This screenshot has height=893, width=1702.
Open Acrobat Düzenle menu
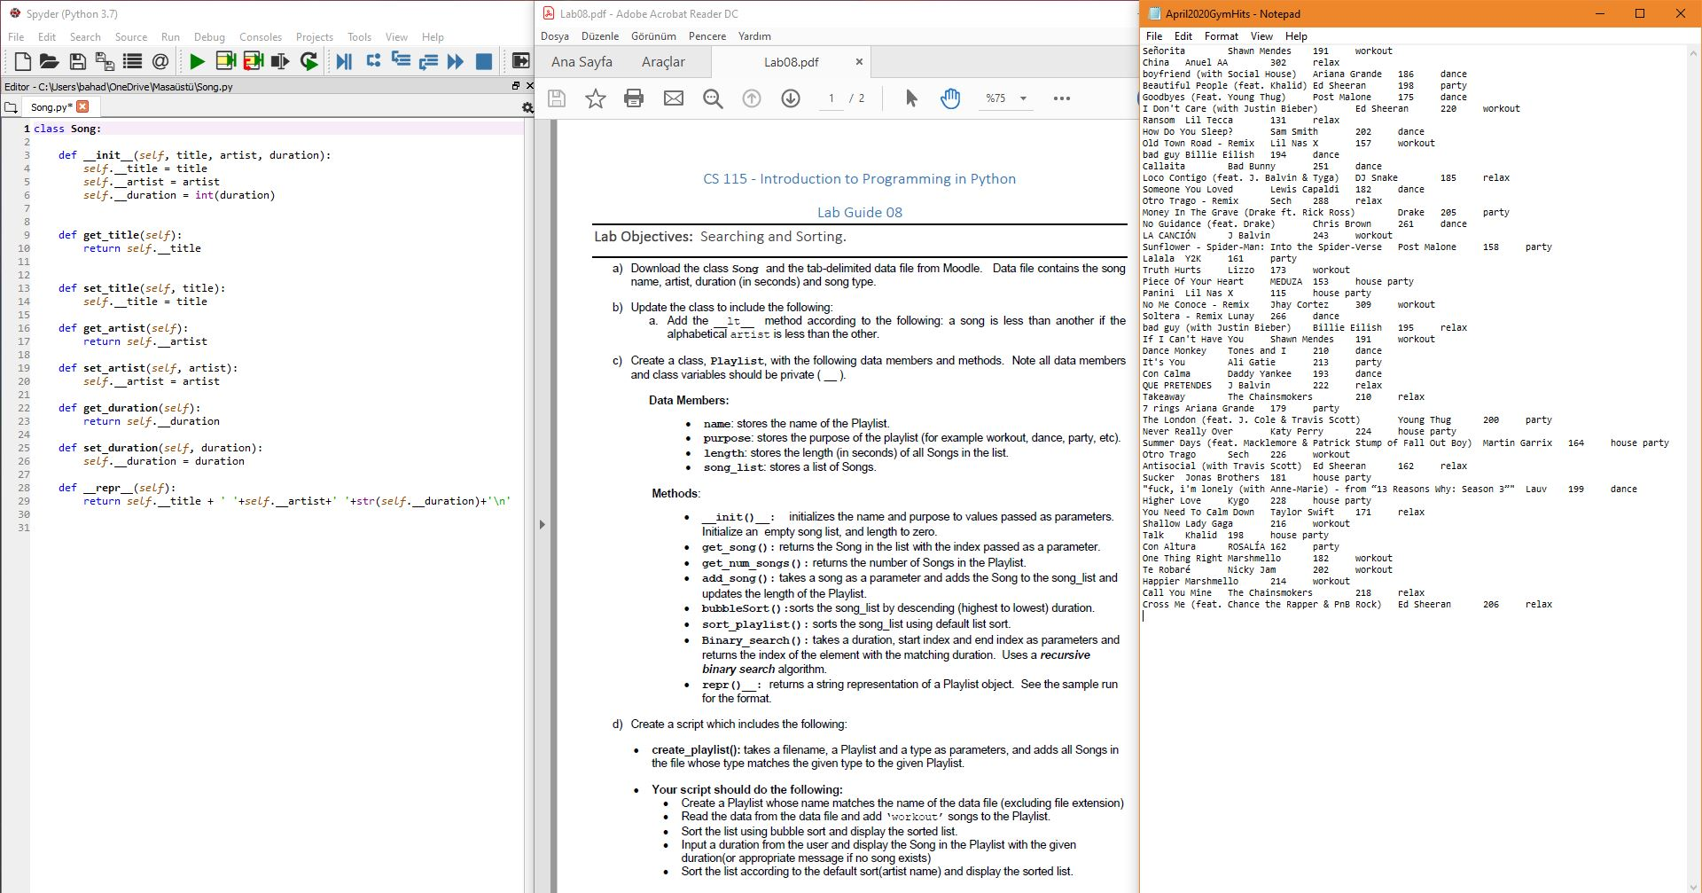[600, 36]
